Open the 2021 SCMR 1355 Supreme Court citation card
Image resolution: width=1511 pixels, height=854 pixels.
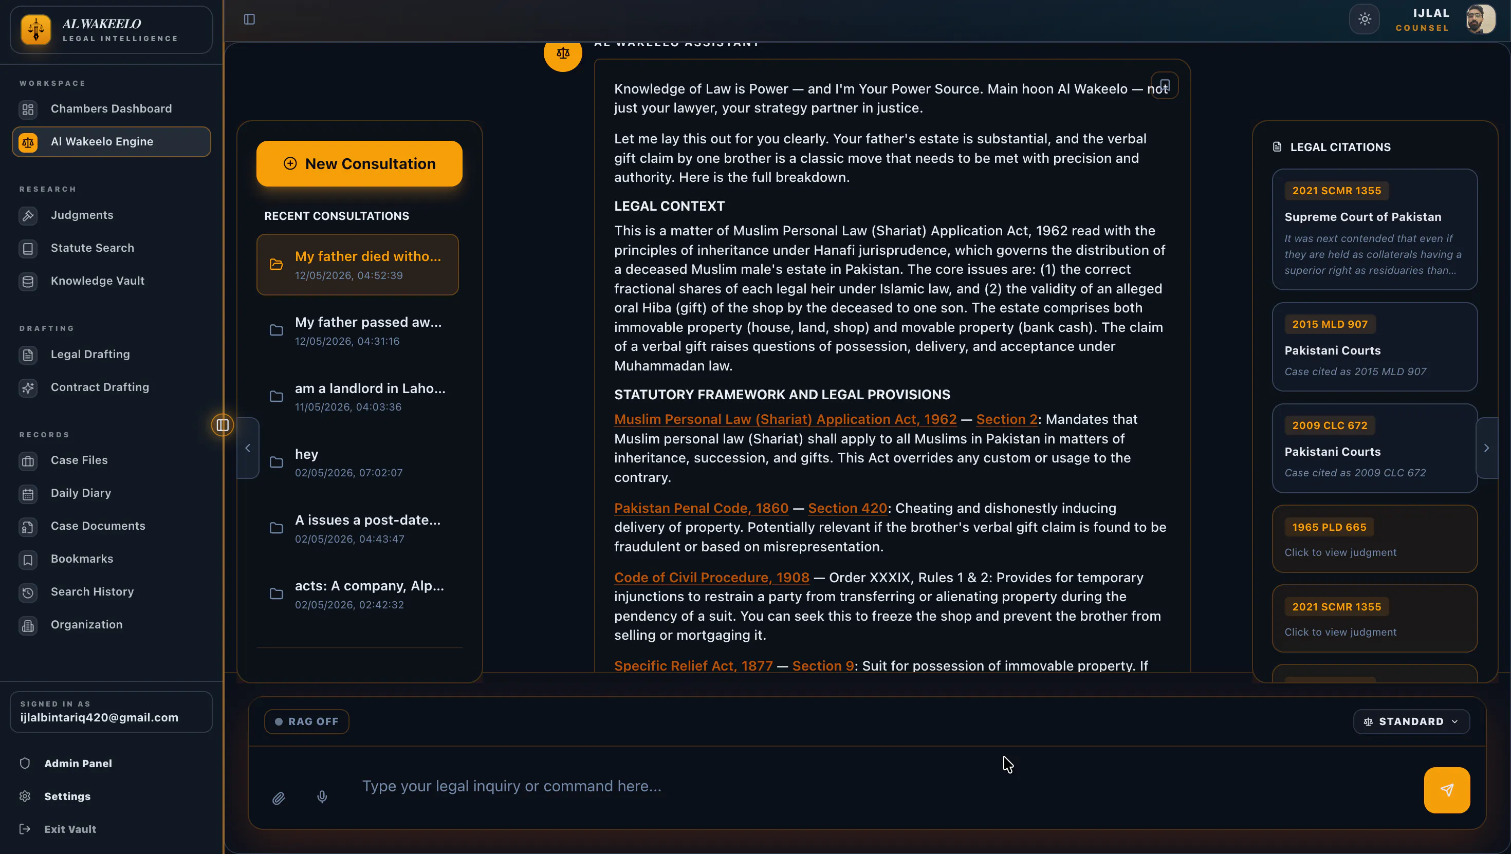(1374, 229)
